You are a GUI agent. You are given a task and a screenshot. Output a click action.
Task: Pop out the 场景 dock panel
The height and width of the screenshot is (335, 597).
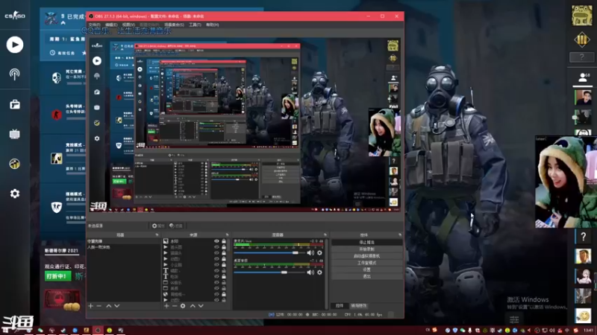click(157, 234)
